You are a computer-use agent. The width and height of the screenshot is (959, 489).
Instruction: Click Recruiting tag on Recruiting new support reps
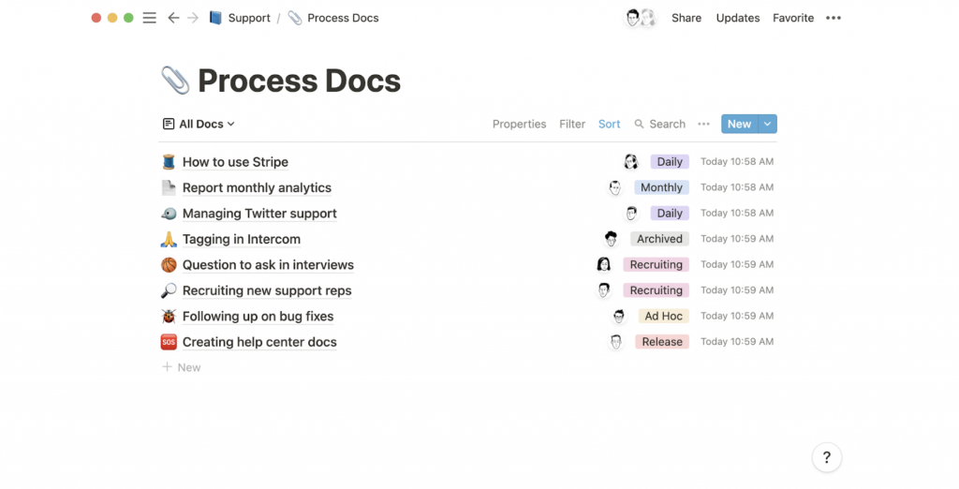(x=657, y=290)
